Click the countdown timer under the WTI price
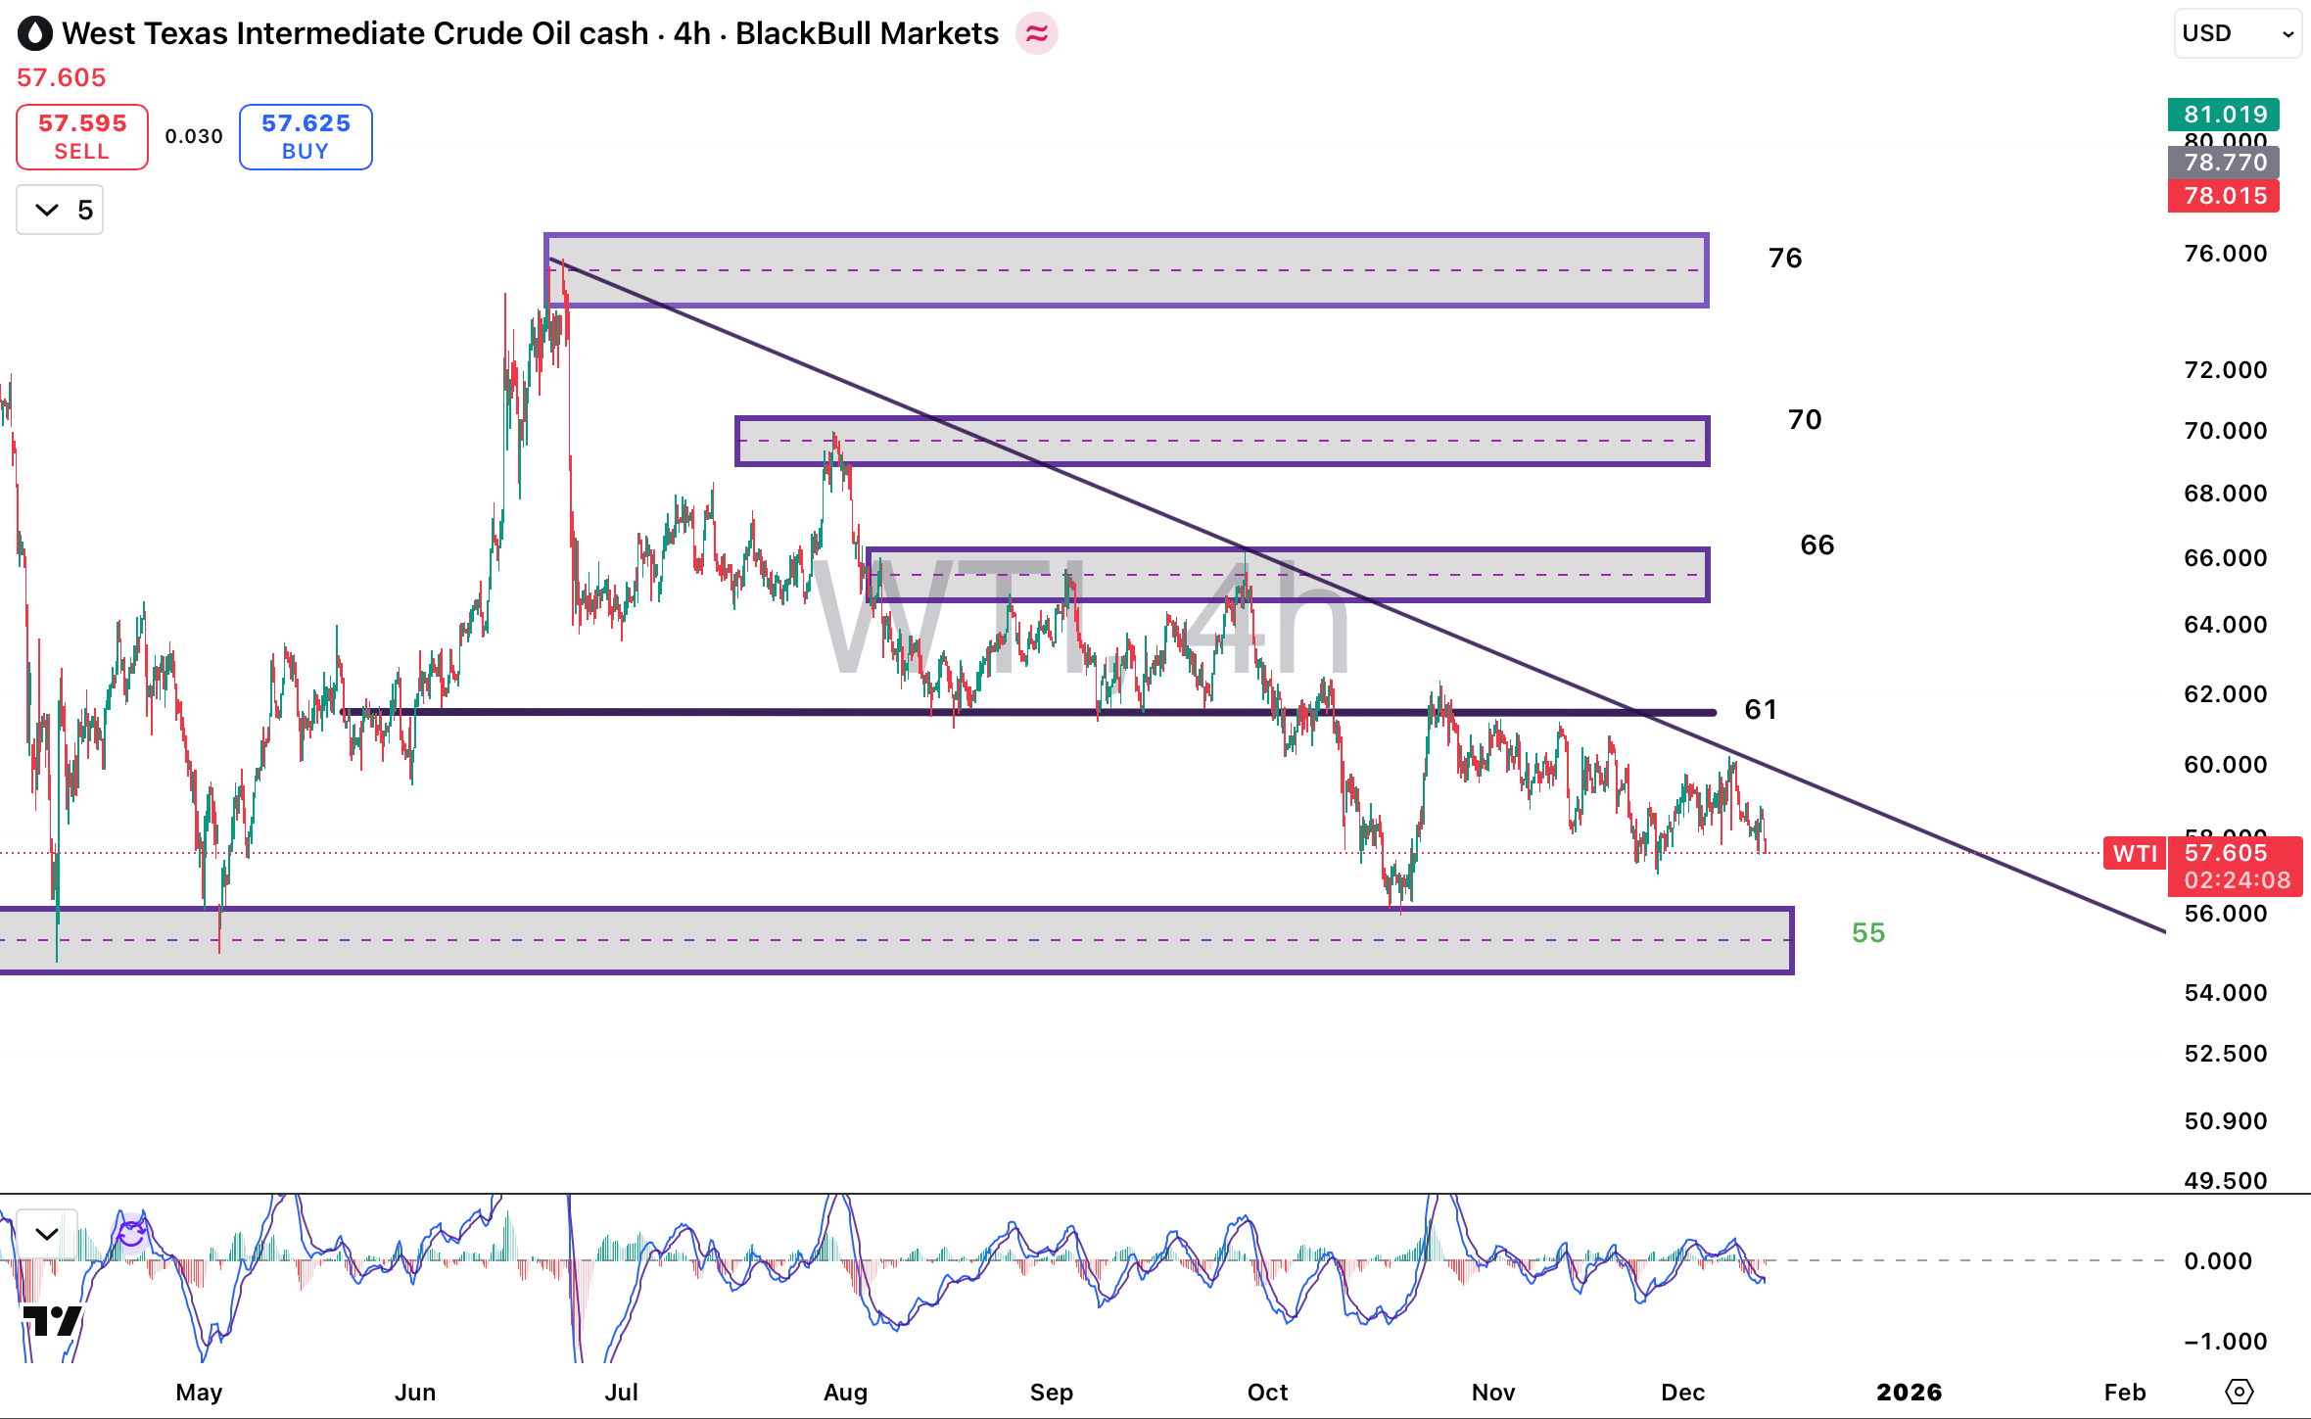Image resolution: width=2311 pixels, height=1419 pixels. coord(2236,880)
